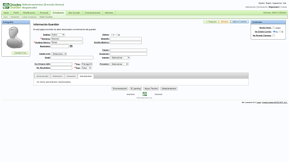The width and height of the screenshot is (289, 162).
Task: Open the Ingreso dropdown
Action: click(120, 58)
